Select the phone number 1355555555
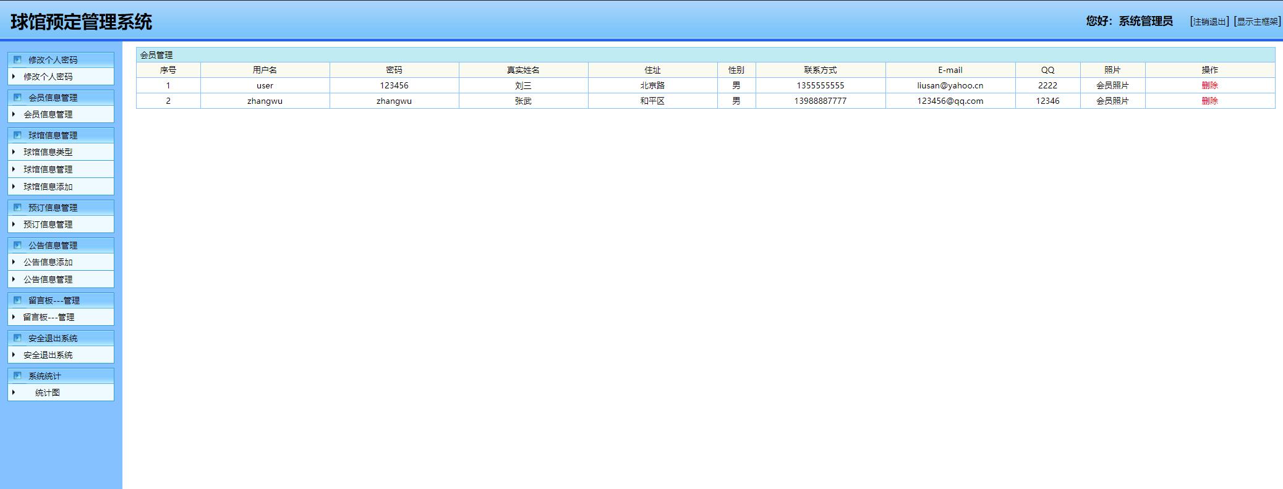The width and height of the screenshot is (1283, 489). point(821,85)
